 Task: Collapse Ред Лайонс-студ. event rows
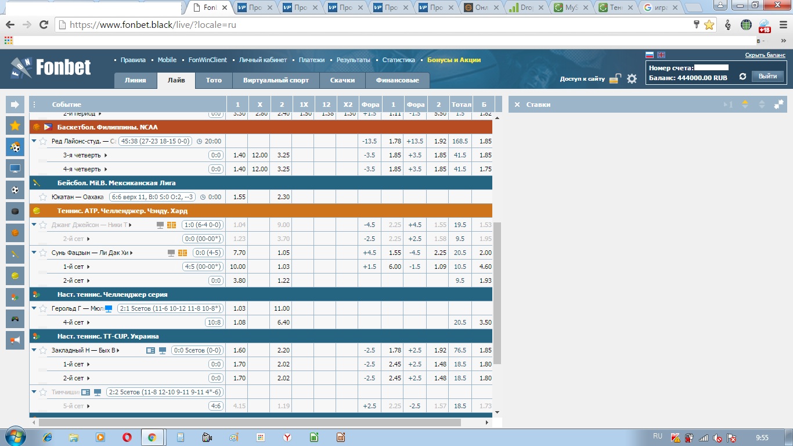(x=34, y=141)
